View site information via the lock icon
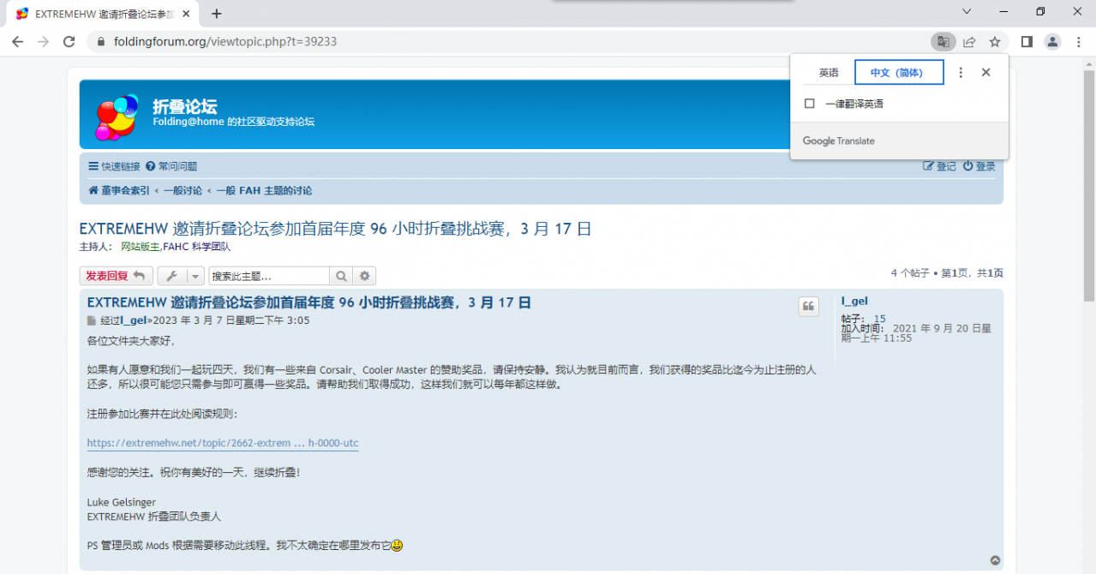 tap(101, 41)
